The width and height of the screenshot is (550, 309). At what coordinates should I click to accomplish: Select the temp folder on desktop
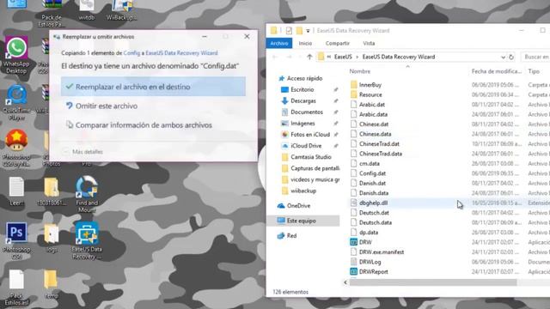click(52, 284)
